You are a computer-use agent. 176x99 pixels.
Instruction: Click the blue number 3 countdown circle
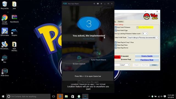(89, 24)
